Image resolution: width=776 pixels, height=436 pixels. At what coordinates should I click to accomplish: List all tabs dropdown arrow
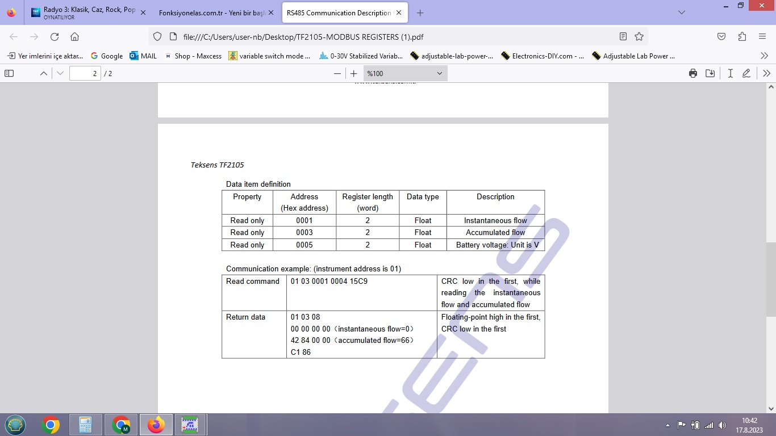click(682, 12)
